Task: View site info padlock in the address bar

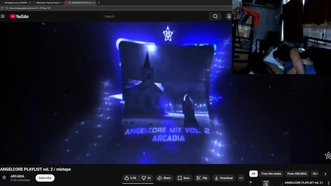Action: 7,8
